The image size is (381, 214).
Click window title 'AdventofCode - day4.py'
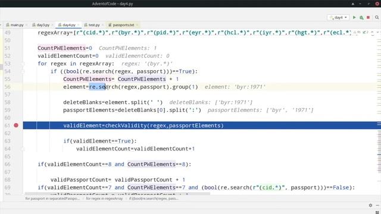pos(113,4)
